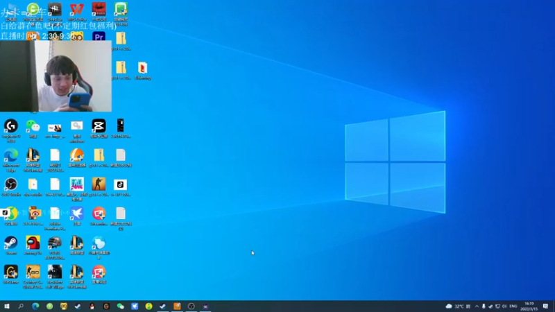Open the blue bird app in taskbar
This screenshot has width=555, height=312.
pos(135,306)
